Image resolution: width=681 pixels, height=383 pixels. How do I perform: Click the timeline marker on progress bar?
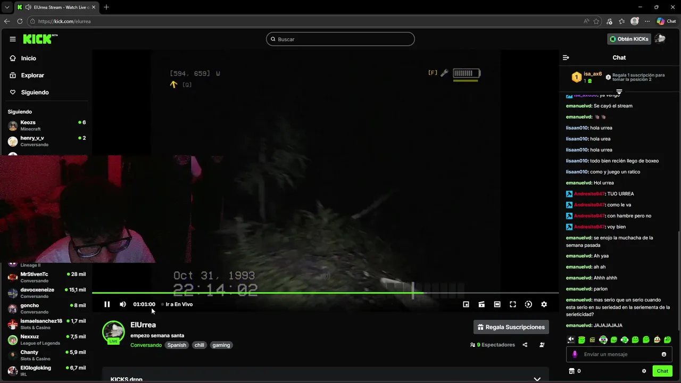pos(413,290)
